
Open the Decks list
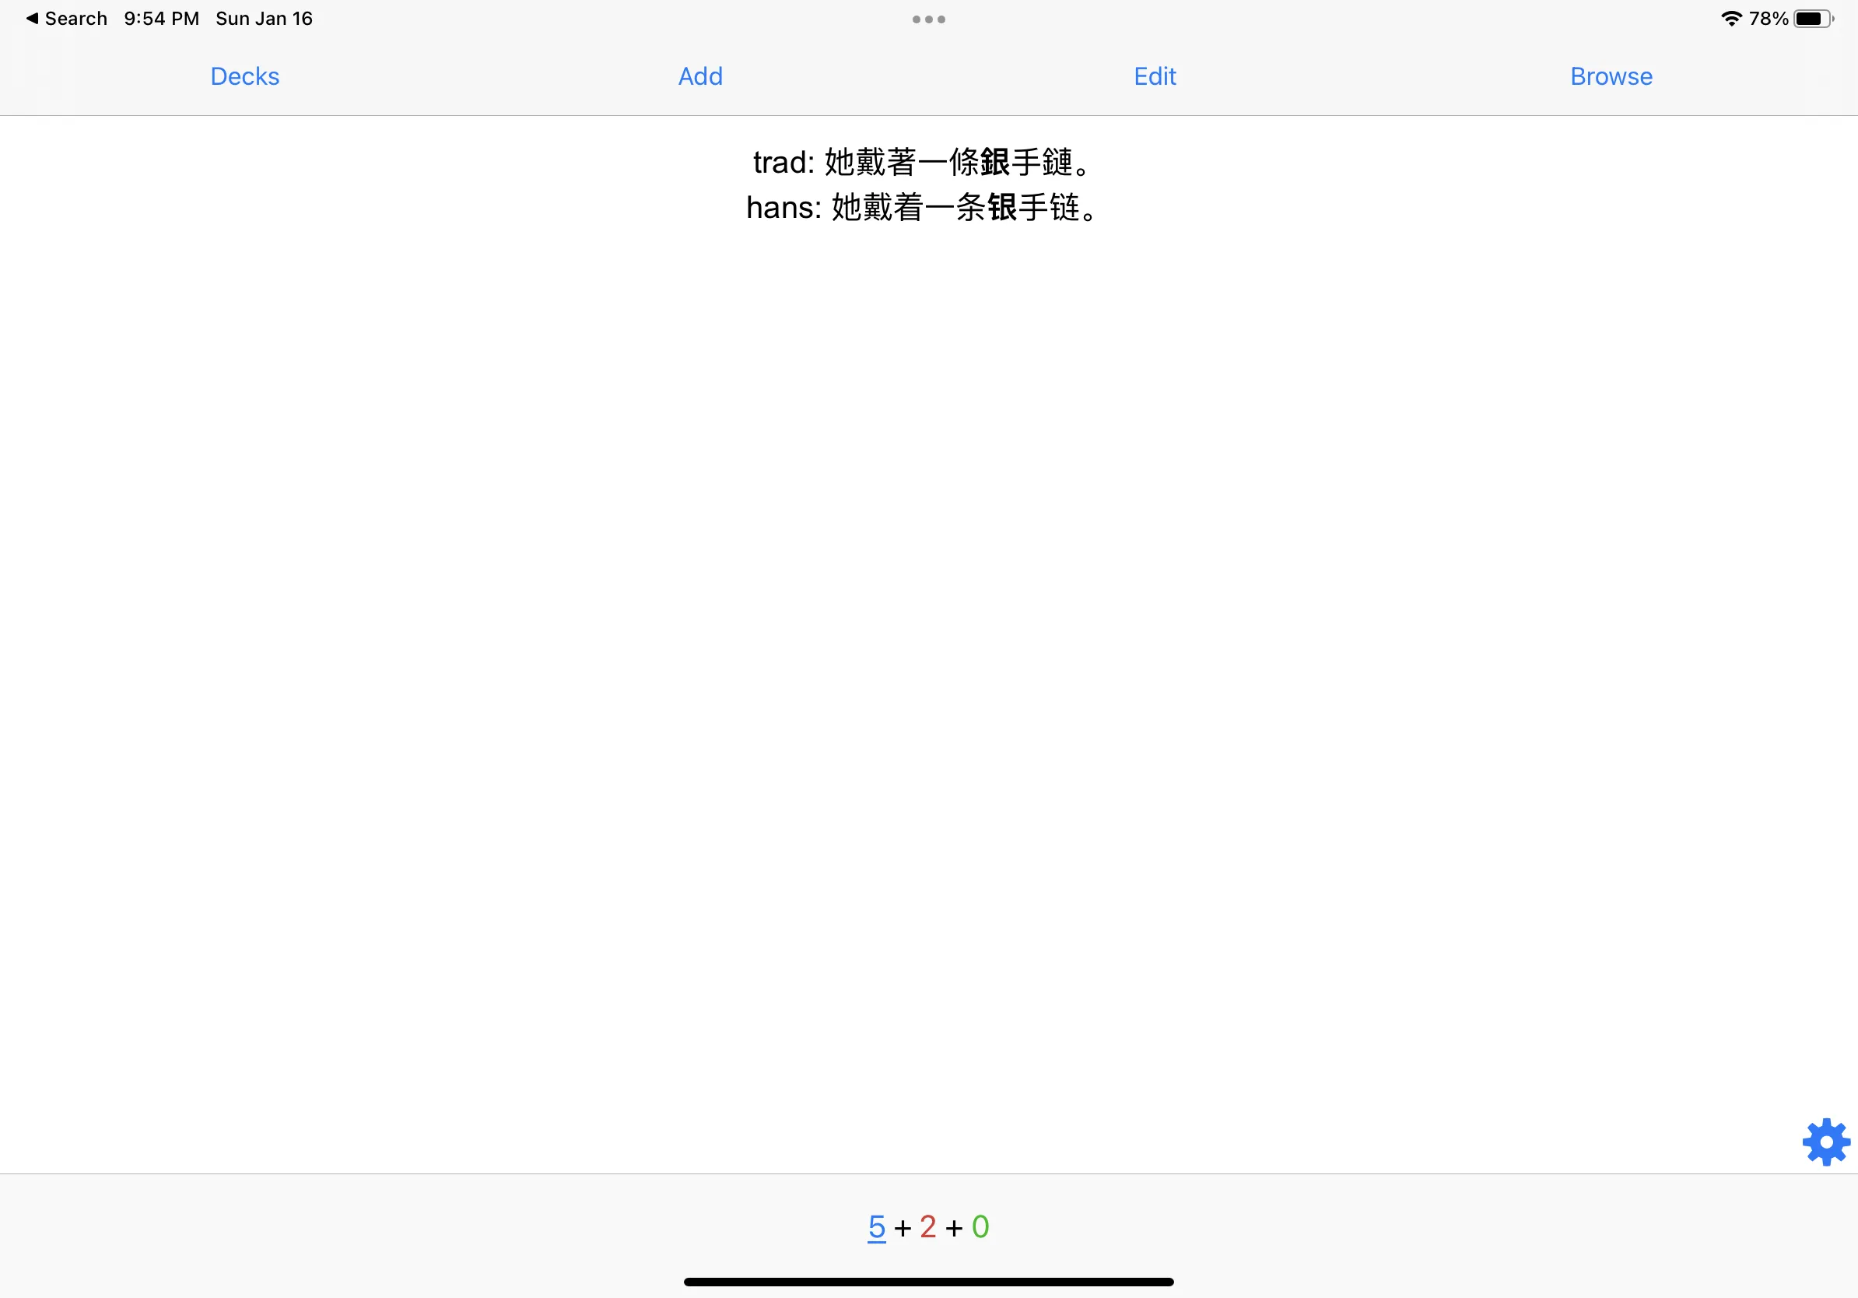tap(244, 75)
